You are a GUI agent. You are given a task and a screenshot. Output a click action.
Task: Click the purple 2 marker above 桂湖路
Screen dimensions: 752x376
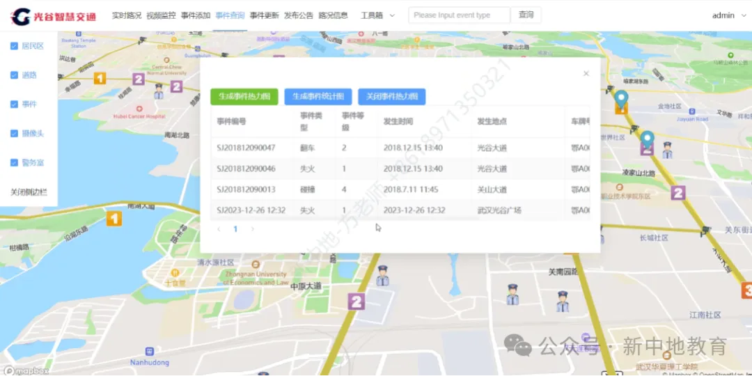click(x=139, y=79)
